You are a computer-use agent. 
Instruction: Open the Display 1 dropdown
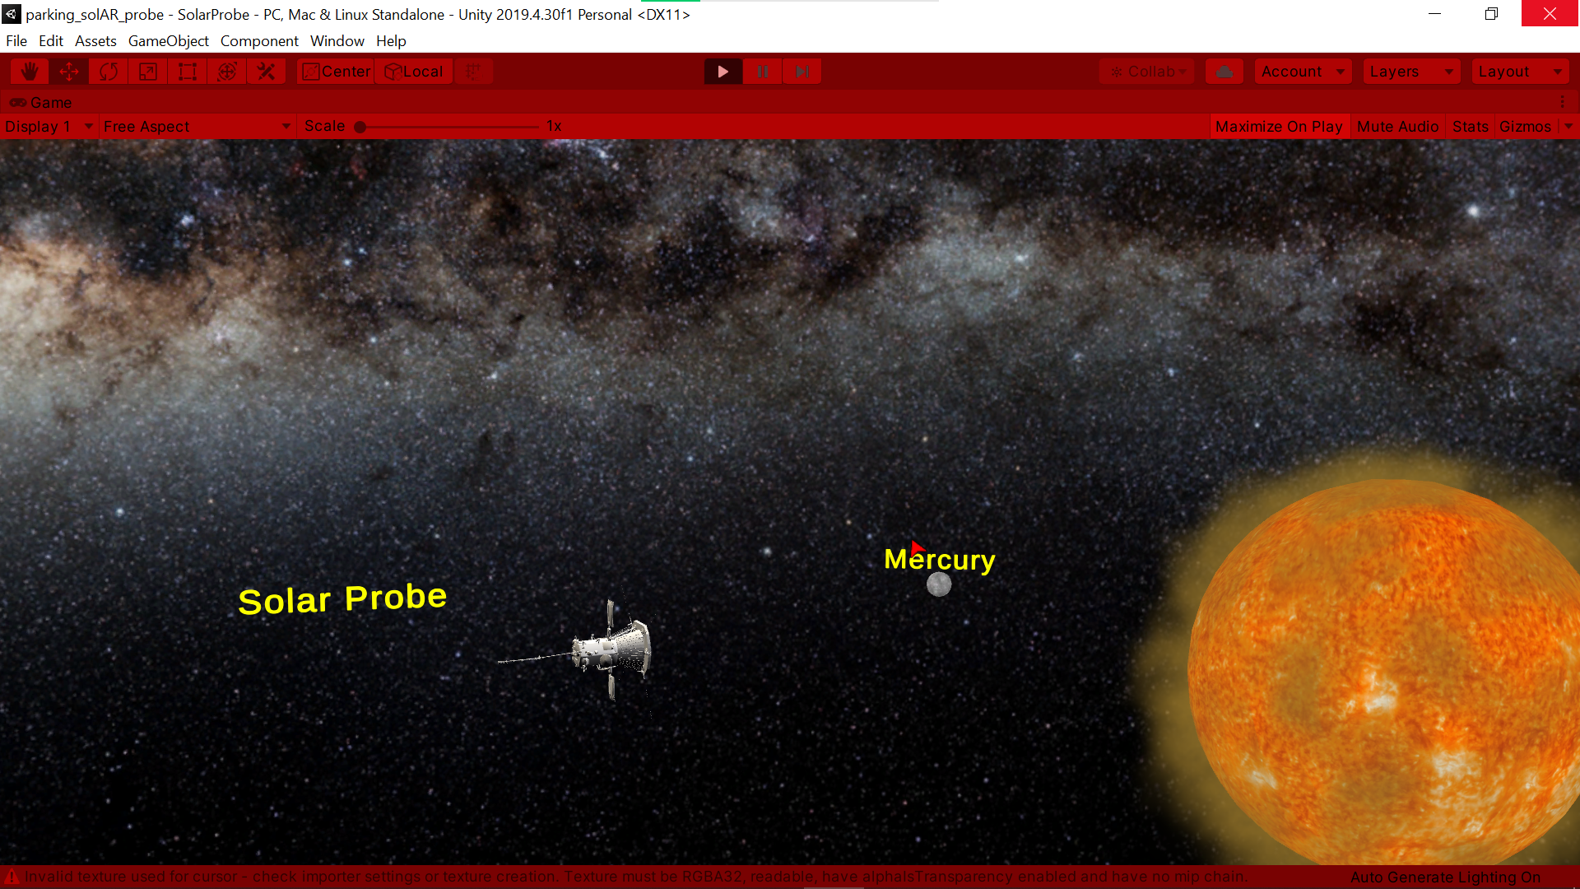point(49,126)
